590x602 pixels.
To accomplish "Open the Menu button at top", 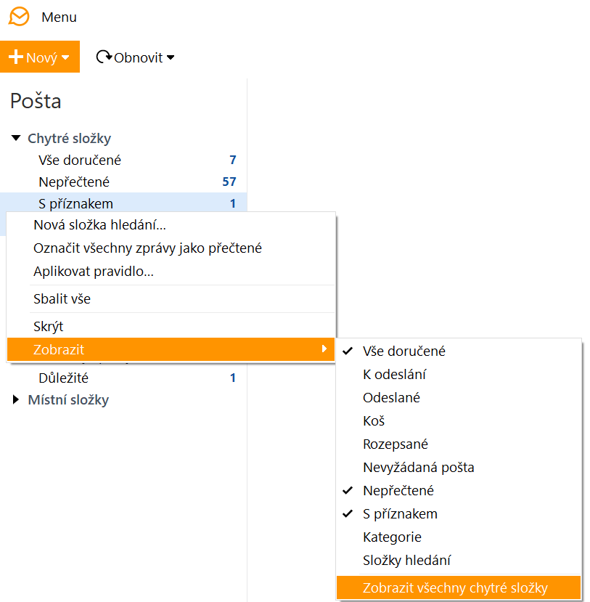I will pyautogui.click(x=59, y=17).
